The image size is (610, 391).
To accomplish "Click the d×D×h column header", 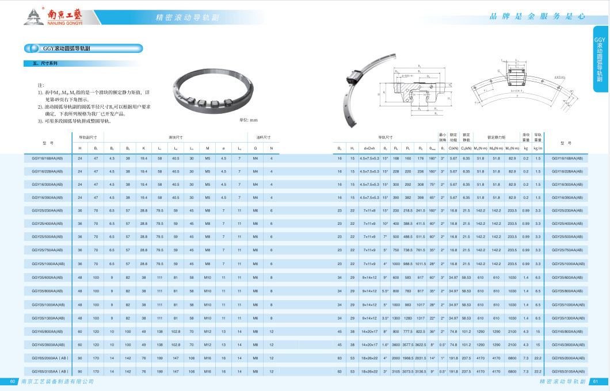I will [369, 148].
